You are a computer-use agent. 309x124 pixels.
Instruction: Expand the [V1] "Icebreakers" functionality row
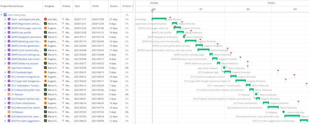click(5, 86)
